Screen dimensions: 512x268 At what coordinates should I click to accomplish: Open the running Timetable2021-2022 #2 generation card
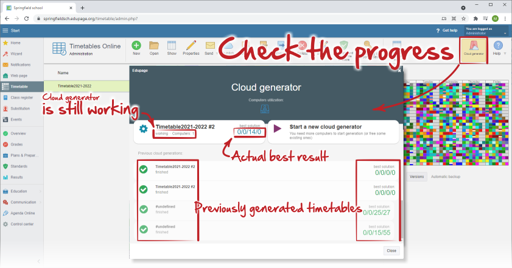(x=199, y=132)
